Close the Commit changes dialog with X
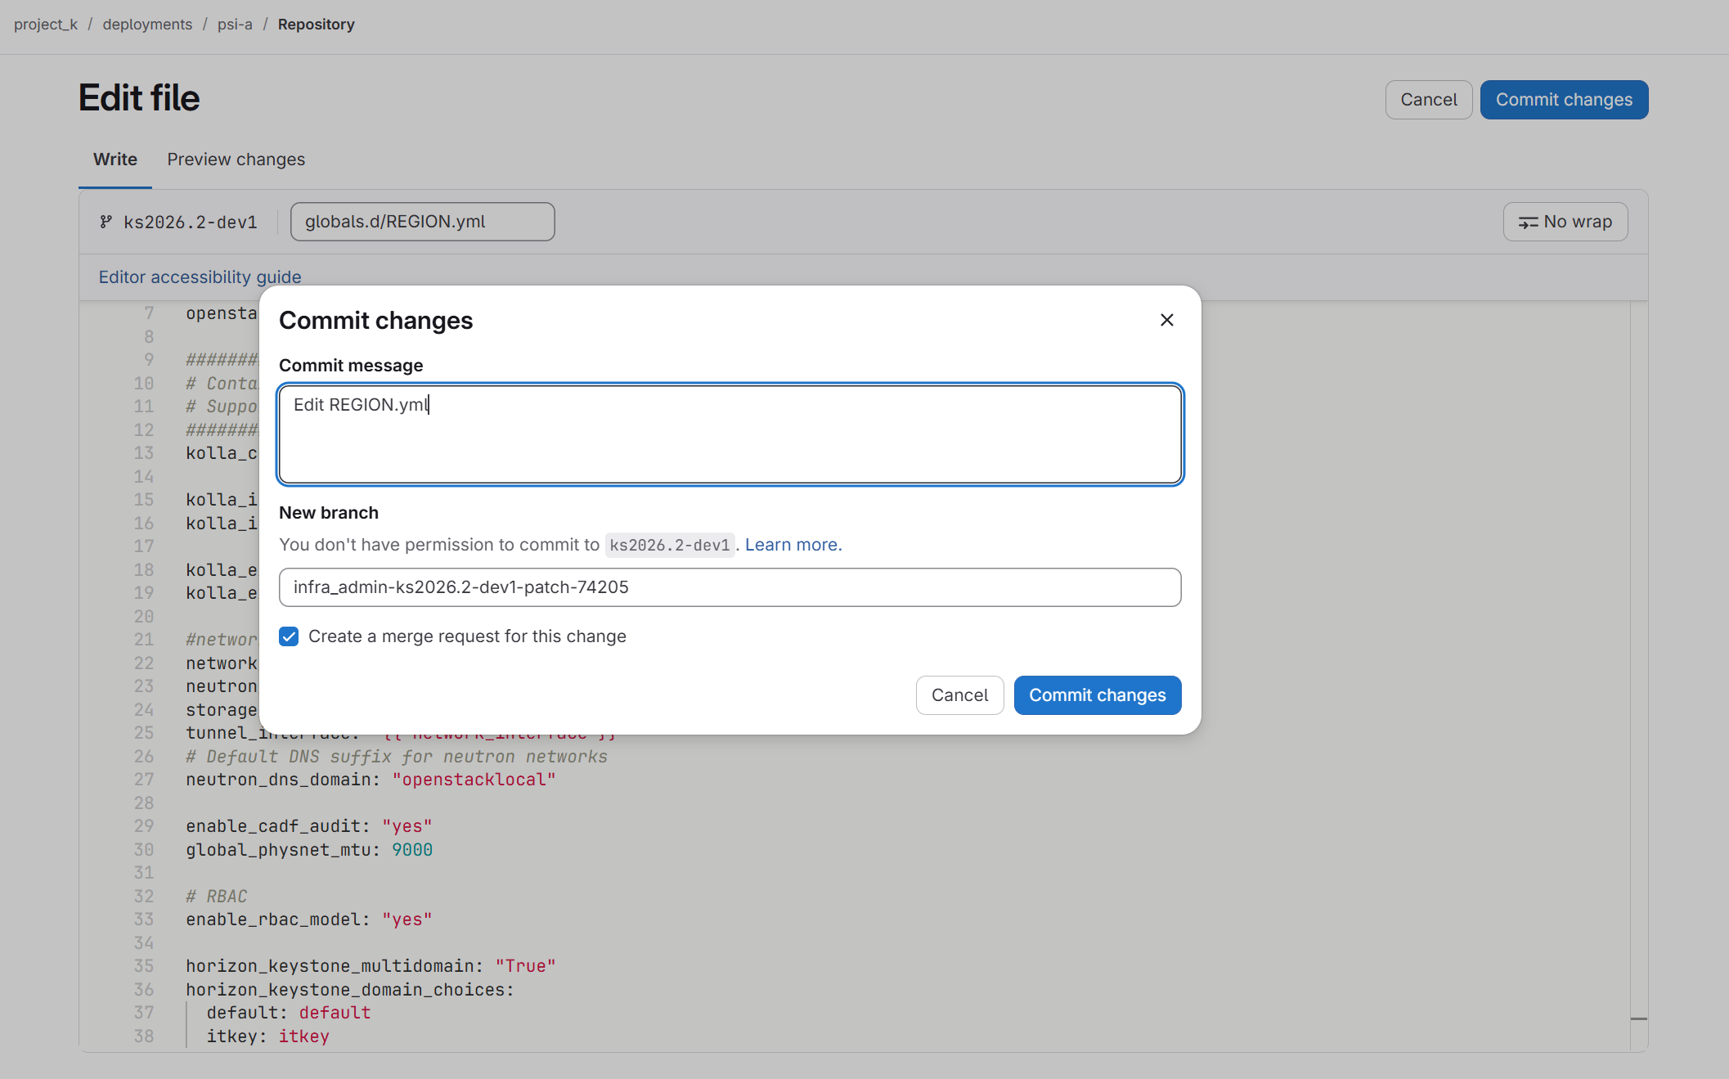This screenshot has height=1079, width=1729. (x=1167, y=320)
